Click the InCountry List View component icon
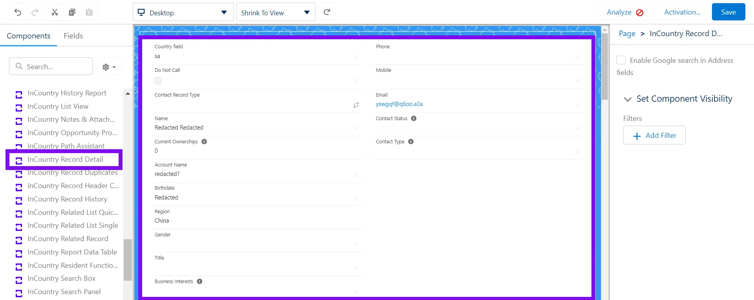This screenshot has width=754, height=300. click(x=18, y=108)
